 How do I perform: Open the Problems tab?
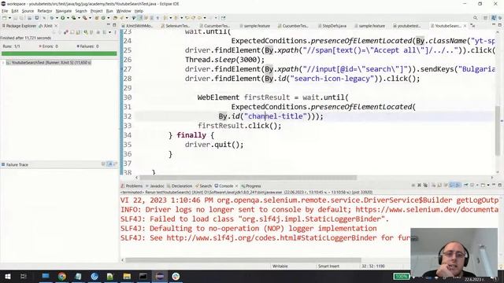132,186
